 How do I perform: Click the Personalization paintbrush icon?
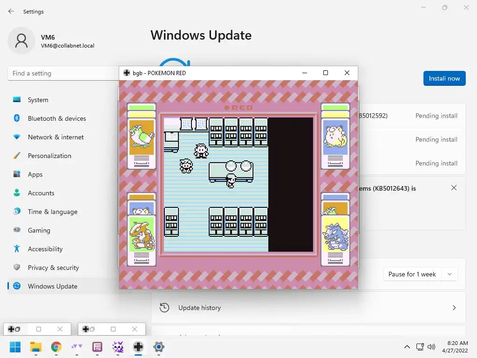pyautogui.click(x=17, y=156)
